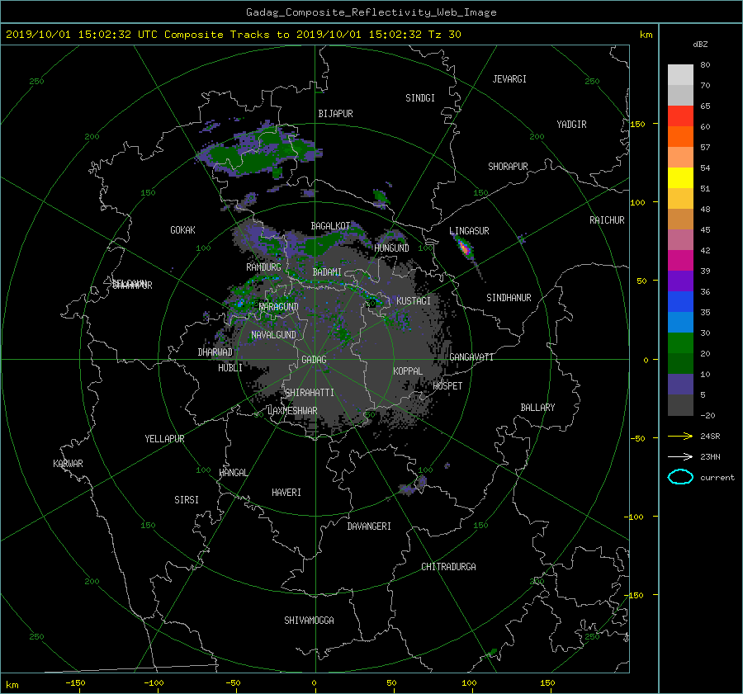Click the JEVARGI city label
743x694 pixels.
[x=509, y=79]
